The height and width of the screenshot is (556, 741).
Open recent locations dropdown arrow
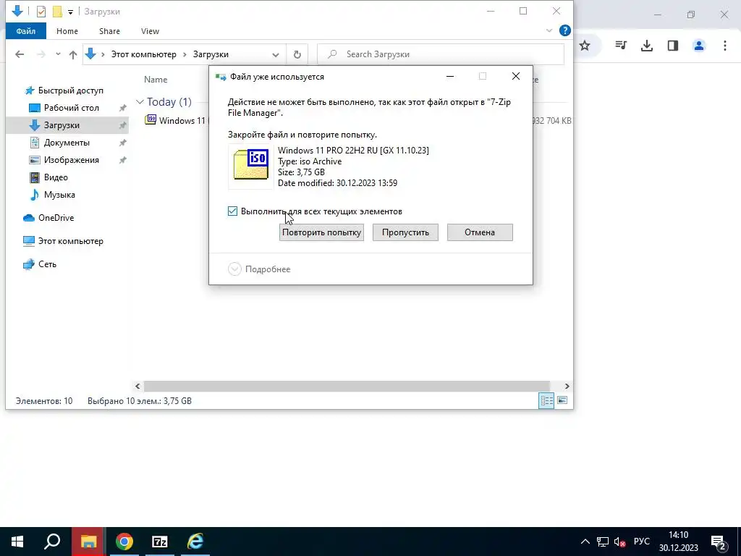click(x=58, y=54)
